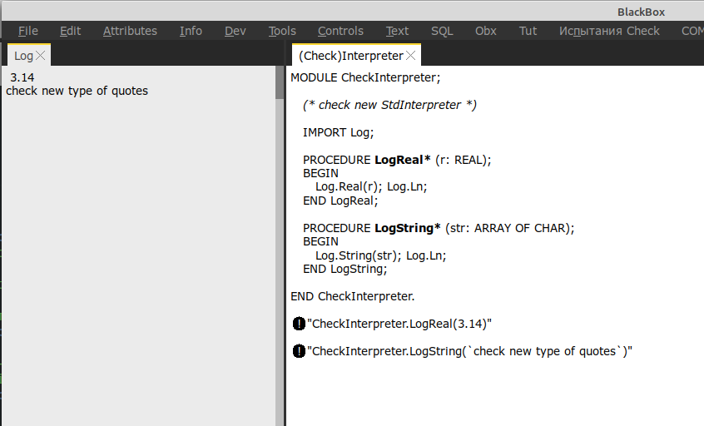The image size is (704, 426).
Task: Open the Tools menu
Action: [x=282, y=31]
